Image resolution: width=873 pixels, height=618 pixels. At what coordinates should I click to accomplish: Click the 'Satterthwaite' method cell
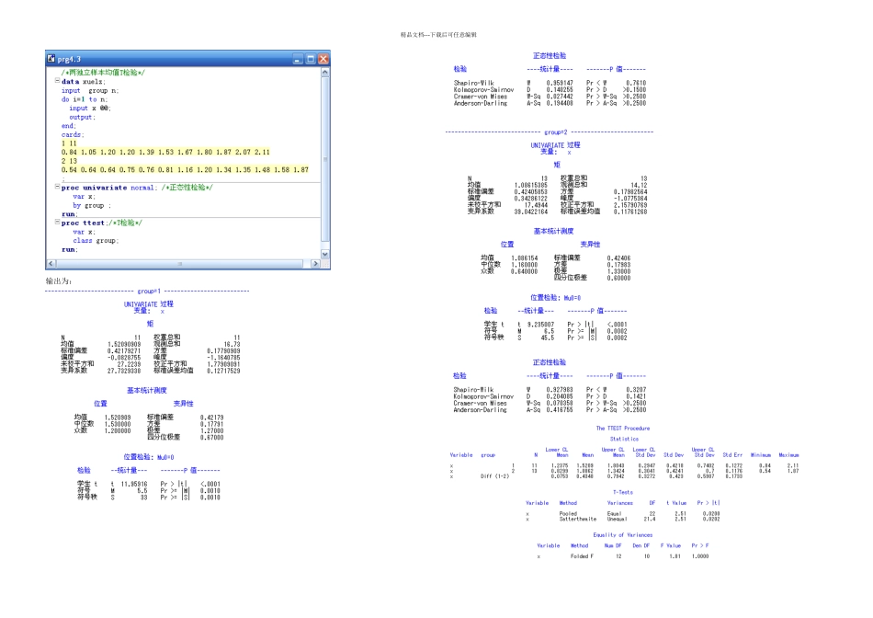point(578,520)
